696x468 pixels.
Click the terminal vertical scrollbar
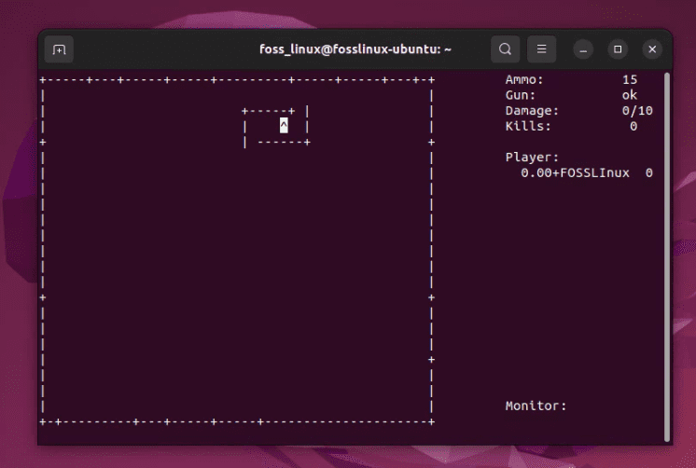pos(667,257)
